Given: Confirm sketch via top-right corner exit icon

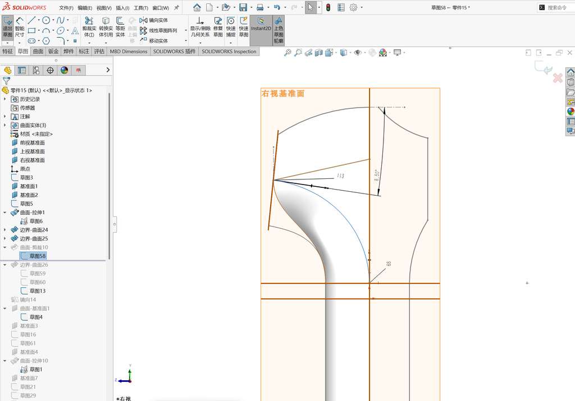Looking at the screenshot, I should [x=544, y=68].
